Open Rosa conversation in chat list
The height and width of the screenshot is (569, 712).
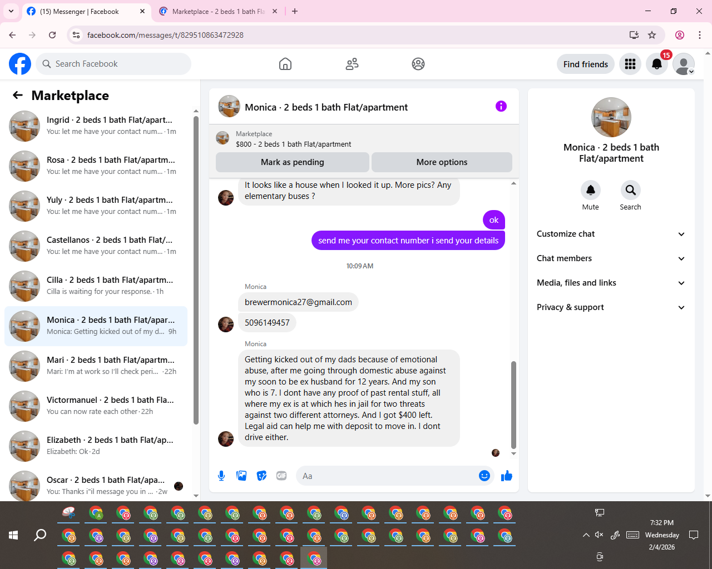(96, 166)
